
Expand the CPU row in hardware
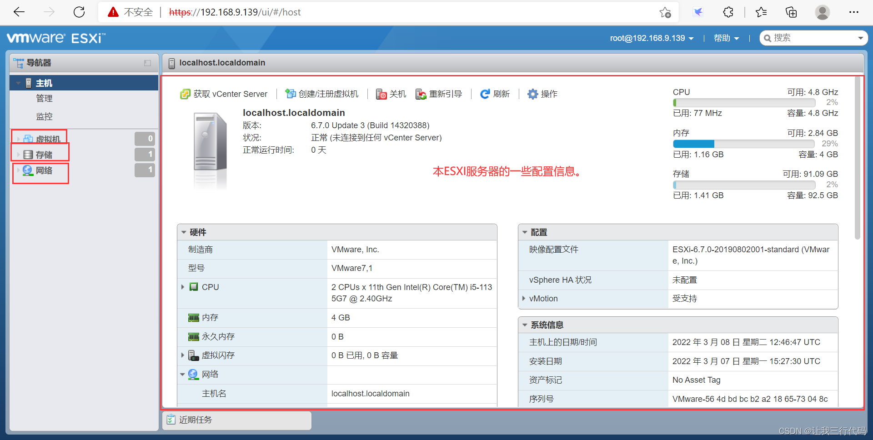coord(183,287)
